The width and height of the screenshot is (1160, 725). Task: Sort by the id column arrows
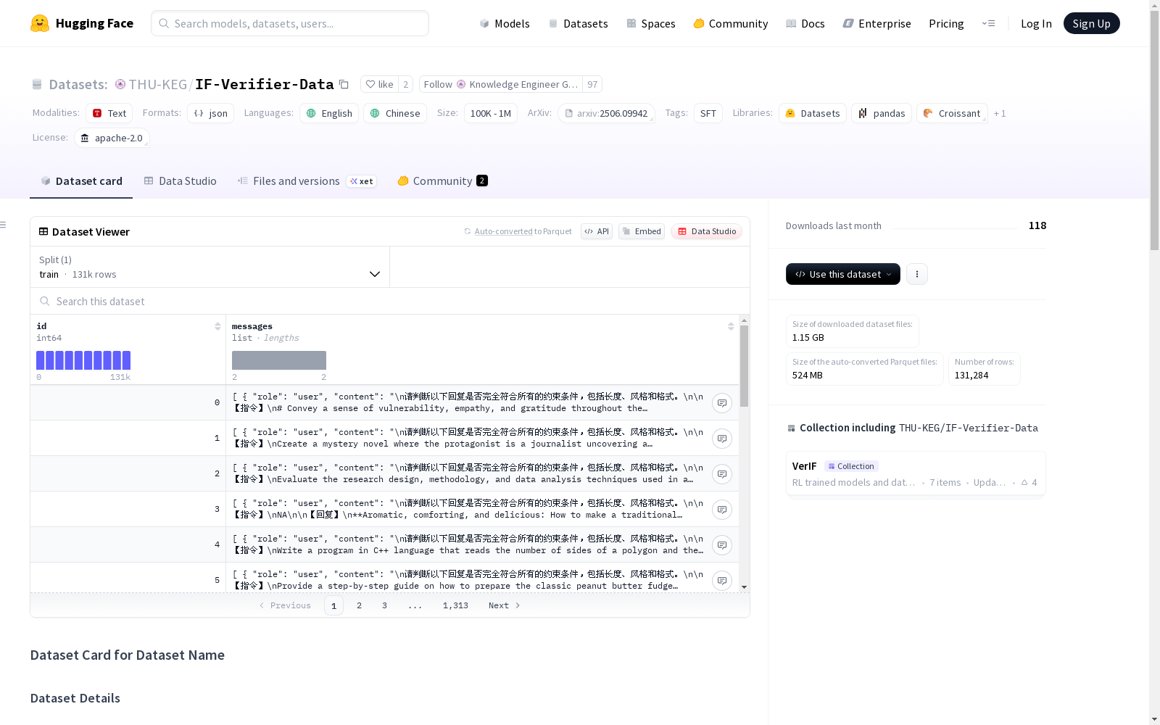click(x=217, y=326)
